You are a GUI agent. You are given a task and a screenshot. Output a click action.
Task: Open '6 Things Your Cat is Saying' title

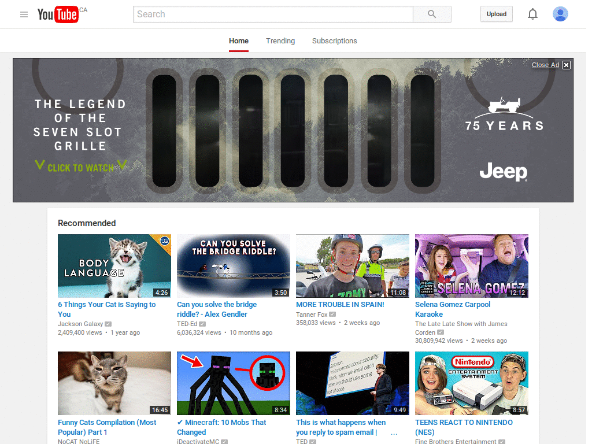pos(106,309)
